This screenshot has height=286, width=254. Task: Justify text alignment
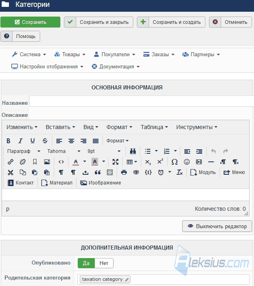[x=96, y=141]
